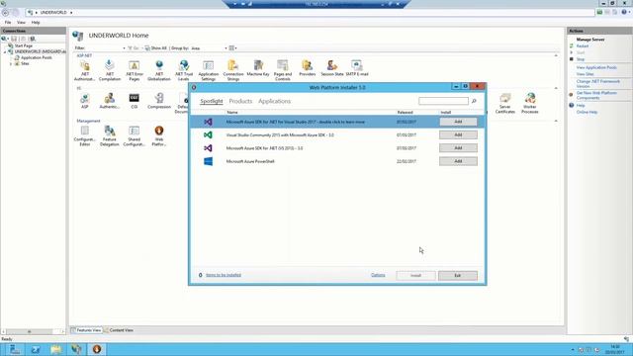The image size is (633, 356).
Task: Open the Options link
Action: [378, 275]
